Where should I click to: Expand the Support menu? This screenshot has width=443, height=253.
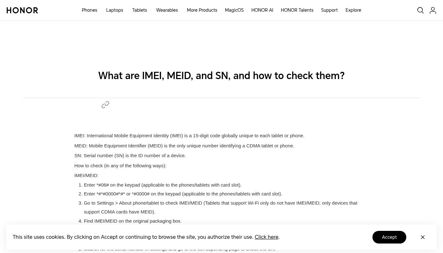329,10
